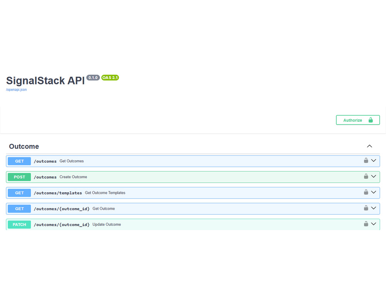Open the Authorize dialog
Image resolution: width=386 pixels, height=289 pixels.
coord(358,120)
